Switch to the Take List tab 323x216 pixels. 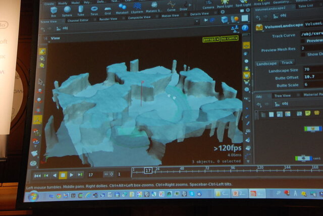[x=306, y=6]
